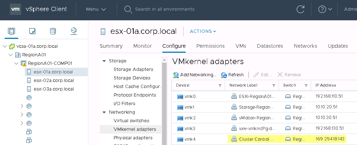Viewport: 357px width, 145px height.
Task: Filter the Network Label column
Action: [x=274, y=86]
